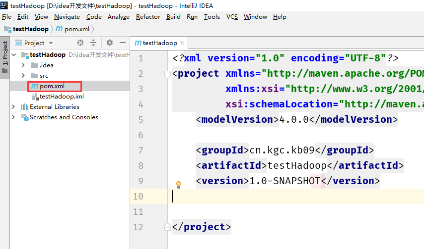
Task: Open Project panel settings gear
Action: [x=110, y=43]
